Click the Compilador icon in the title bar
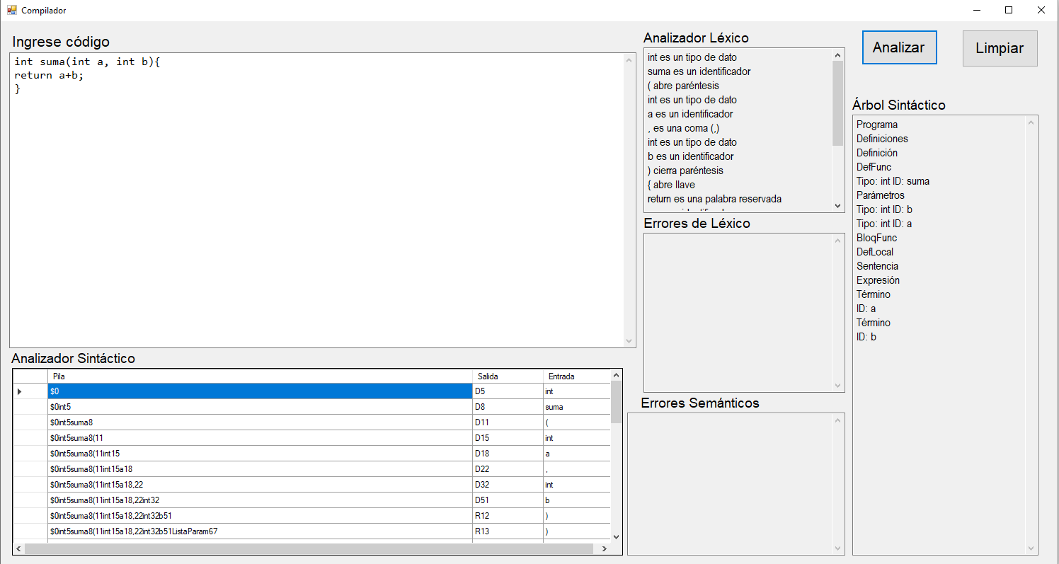The height and width of the screenshot is (564, 1059). click(x=11, y=10)
